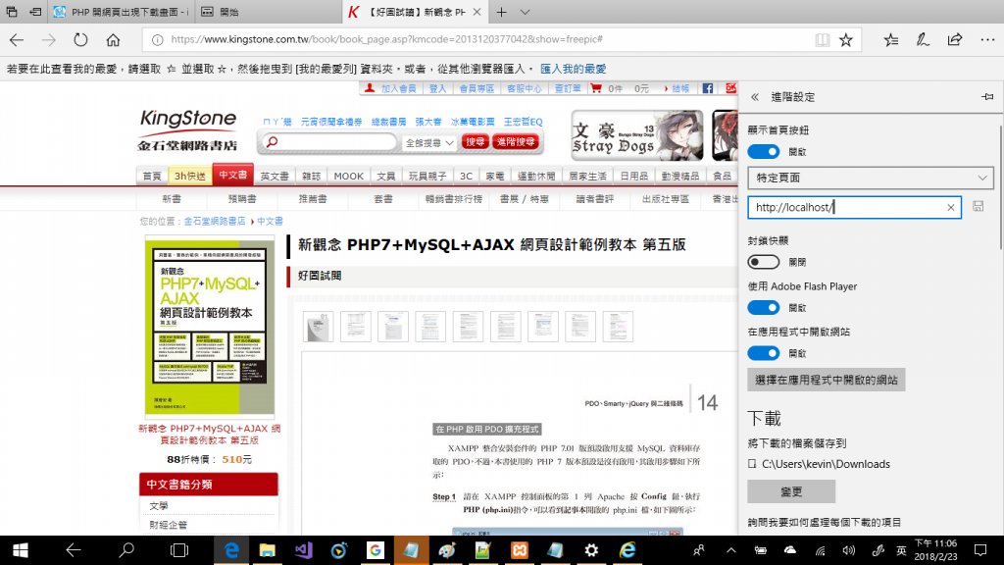The width and height of the screenshot is (1004, 565).
Task: Open the 雜誌 menu tab
Action: tap(311, 176)
